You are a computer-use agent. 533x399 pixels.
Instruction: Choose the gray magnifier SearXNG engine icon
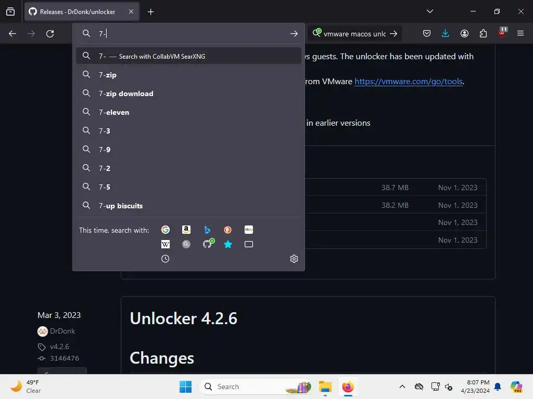[186, 244]
